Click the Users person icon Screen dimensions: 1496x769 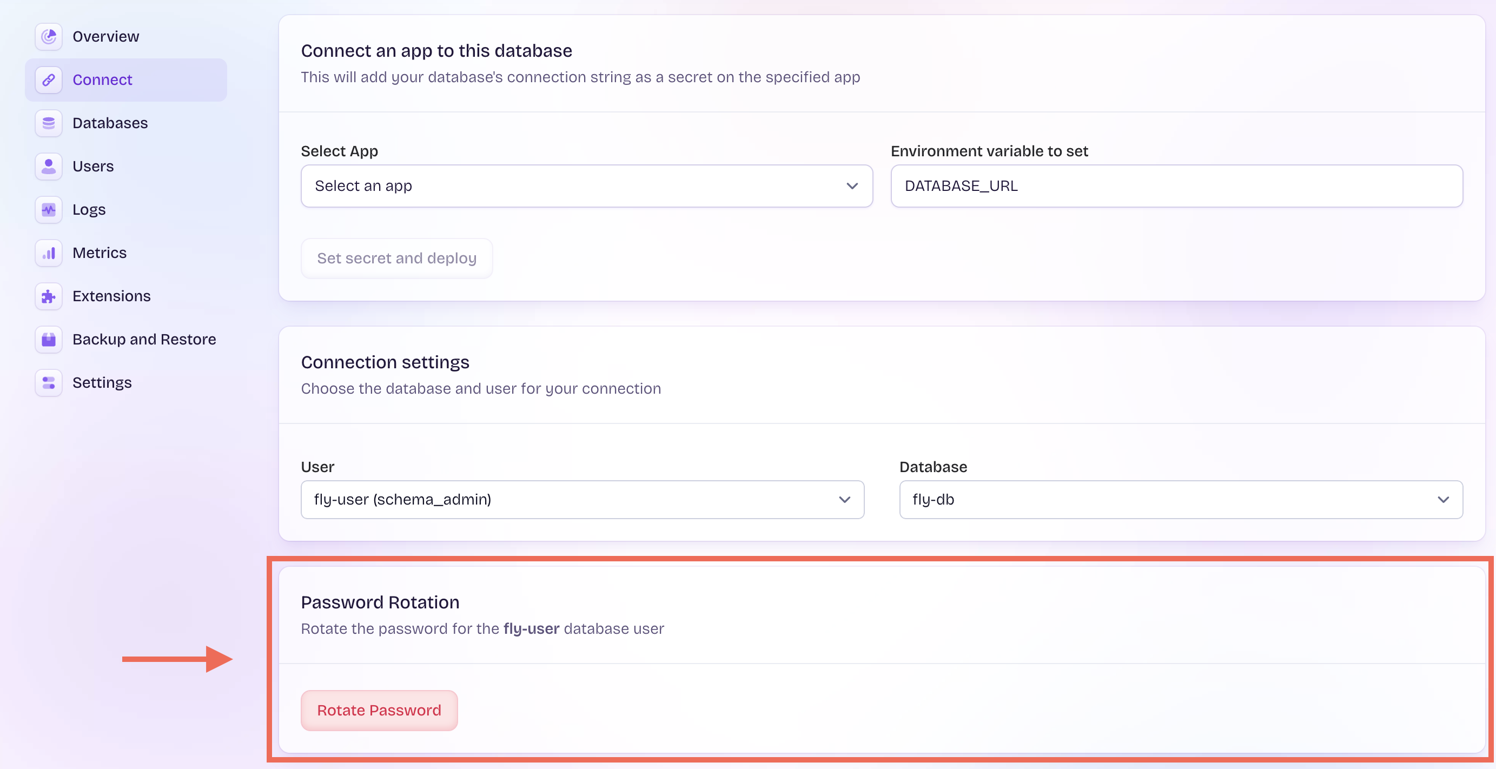[49, 166]
